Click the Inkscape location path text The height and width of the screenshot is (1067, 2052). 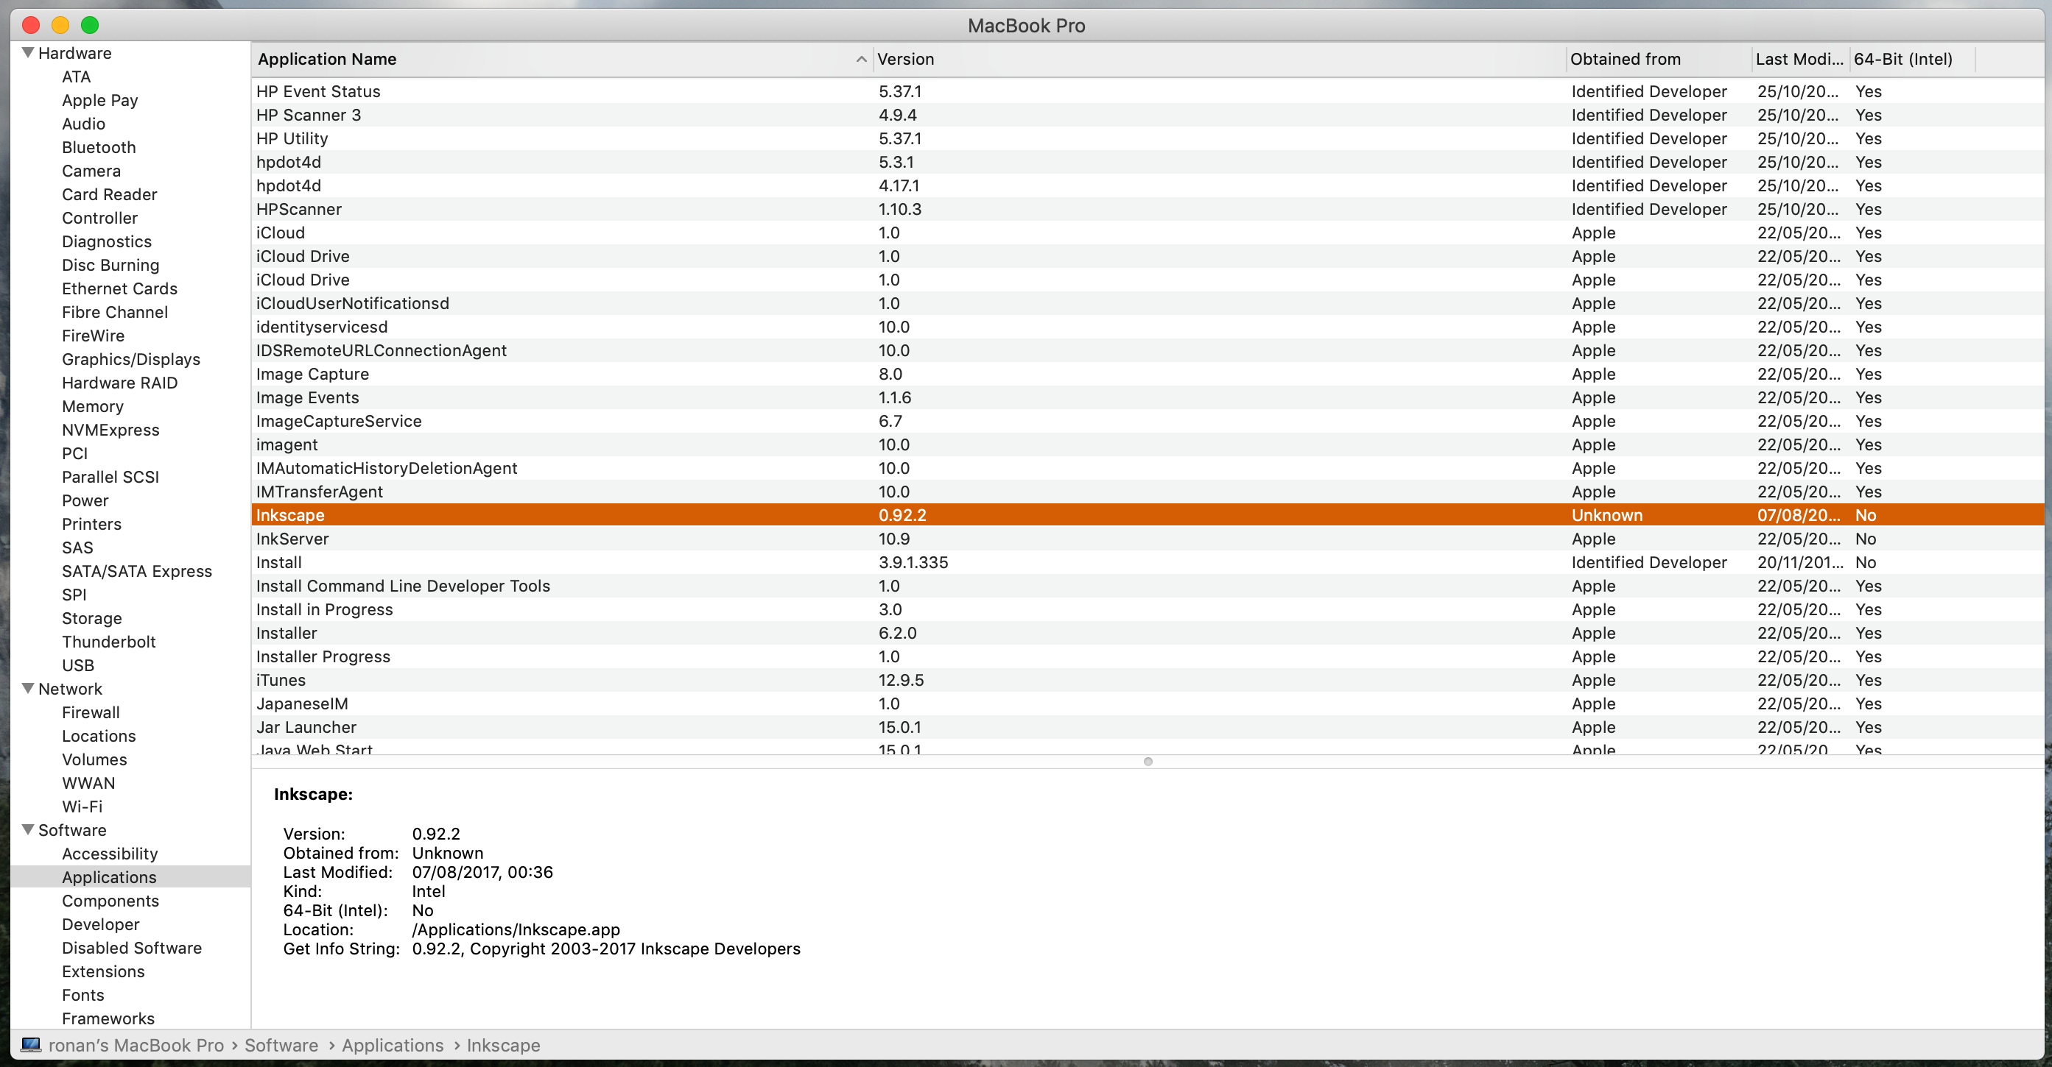(x=516, y=929)
